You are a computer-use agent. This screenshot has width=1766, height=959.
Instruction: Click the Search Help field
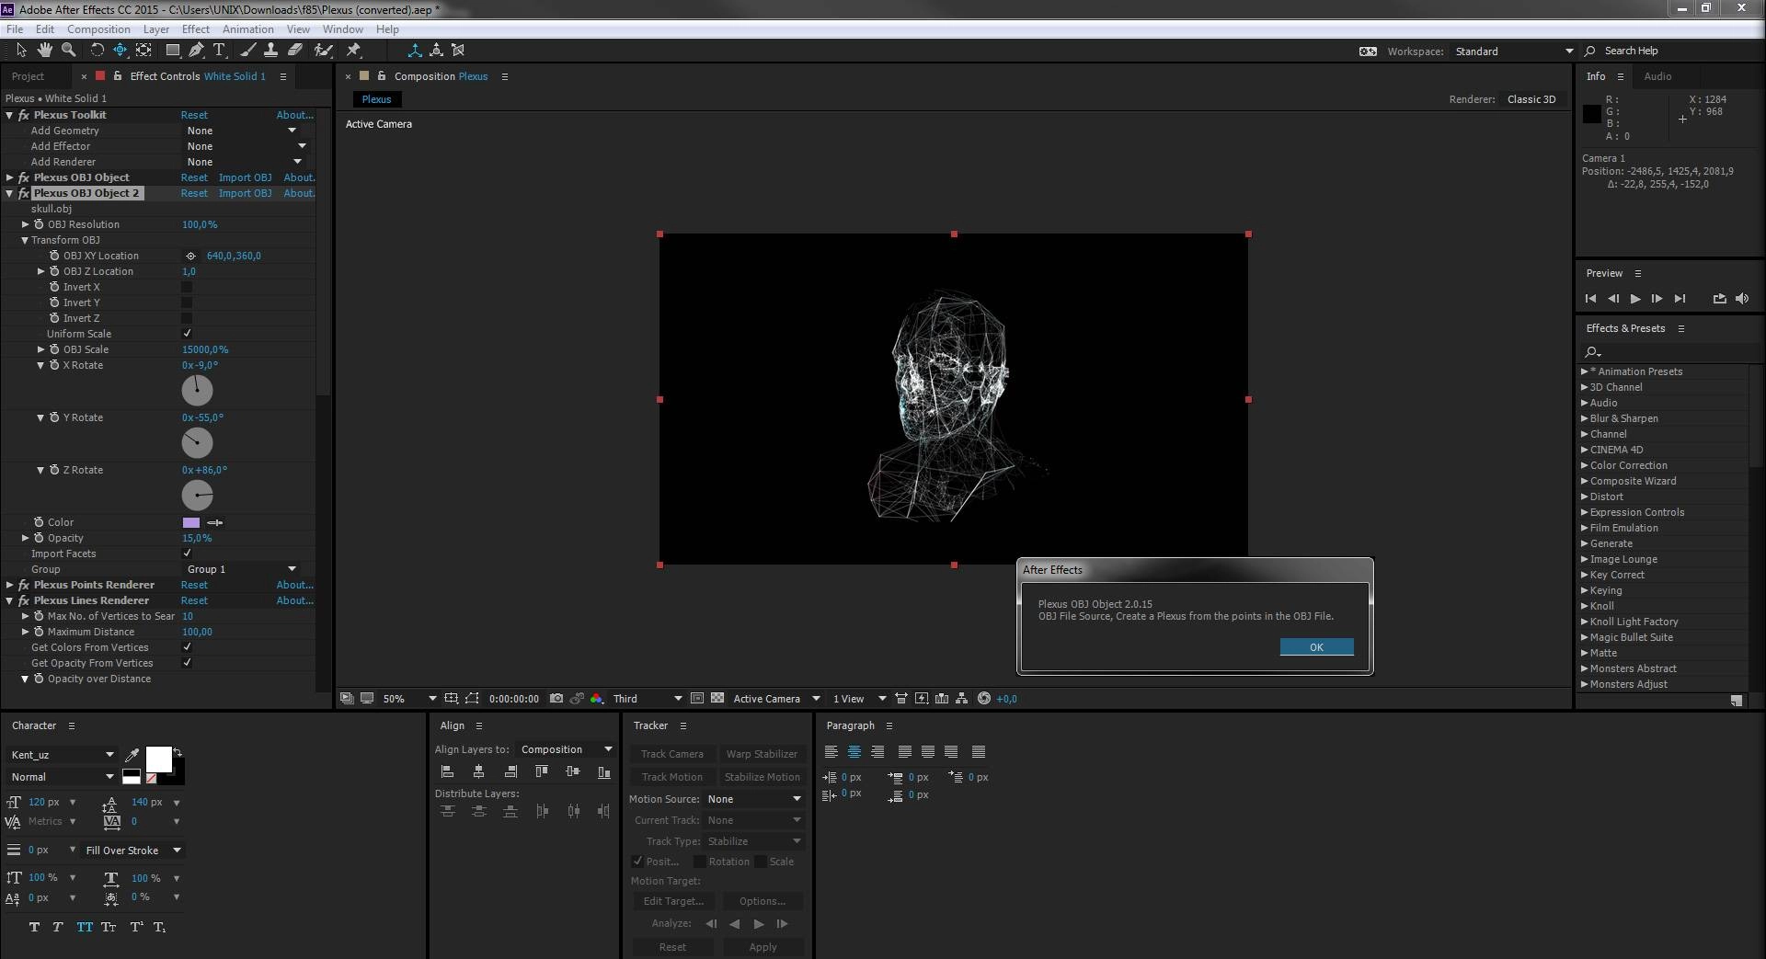[x=1669, y=51]
